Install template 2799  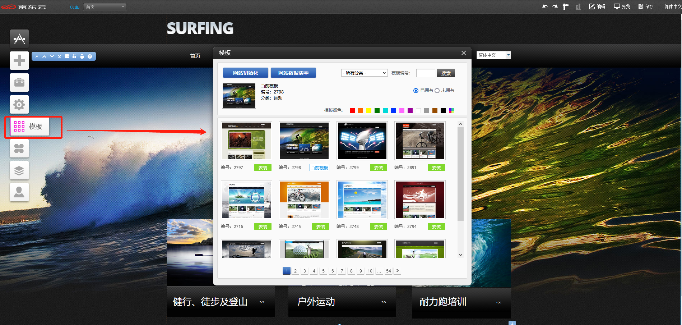379,168
